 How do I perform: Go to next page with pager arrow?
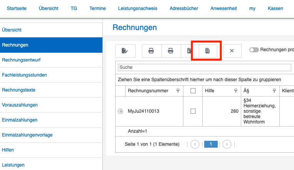point(227,144)
